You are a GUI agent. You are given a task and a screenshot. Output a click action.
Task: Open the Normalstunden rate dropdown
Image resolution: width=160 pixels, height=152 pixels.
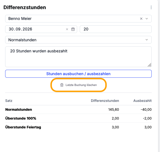pos(78,40)
